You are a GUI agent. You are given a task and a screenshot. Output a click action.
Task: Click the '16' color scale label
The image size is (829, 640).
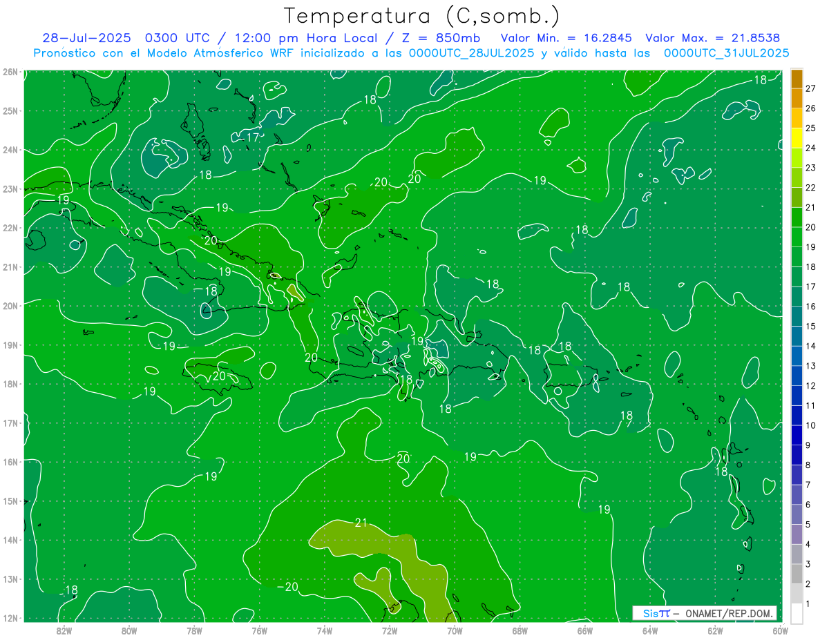[811, 306]
